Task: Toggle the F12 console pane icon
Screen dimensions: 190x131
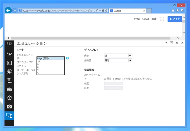Action: coord(171,43)
